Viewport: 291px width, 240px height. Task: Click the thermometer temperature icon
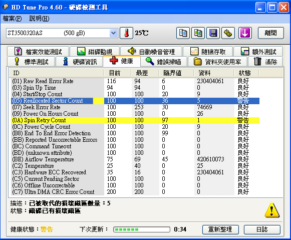point(126,33)
